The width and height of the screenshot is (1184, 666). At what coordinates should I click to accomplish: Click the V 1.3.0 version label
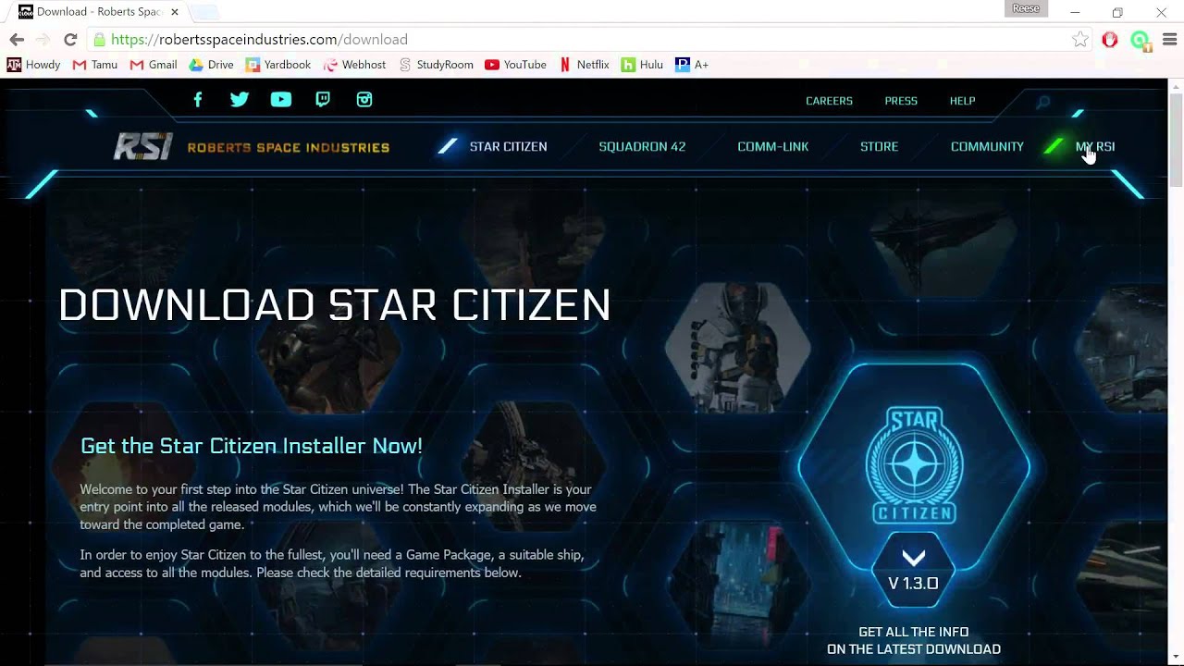tap(914, 584)
